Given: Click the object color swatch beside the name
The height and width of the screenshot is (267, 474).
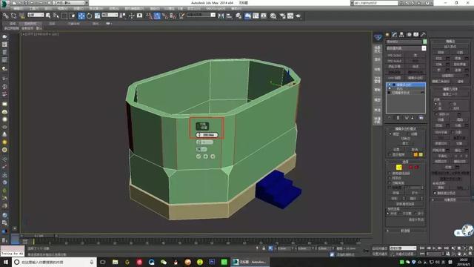Looking at the screenshot, I should [x=424, y=42].
